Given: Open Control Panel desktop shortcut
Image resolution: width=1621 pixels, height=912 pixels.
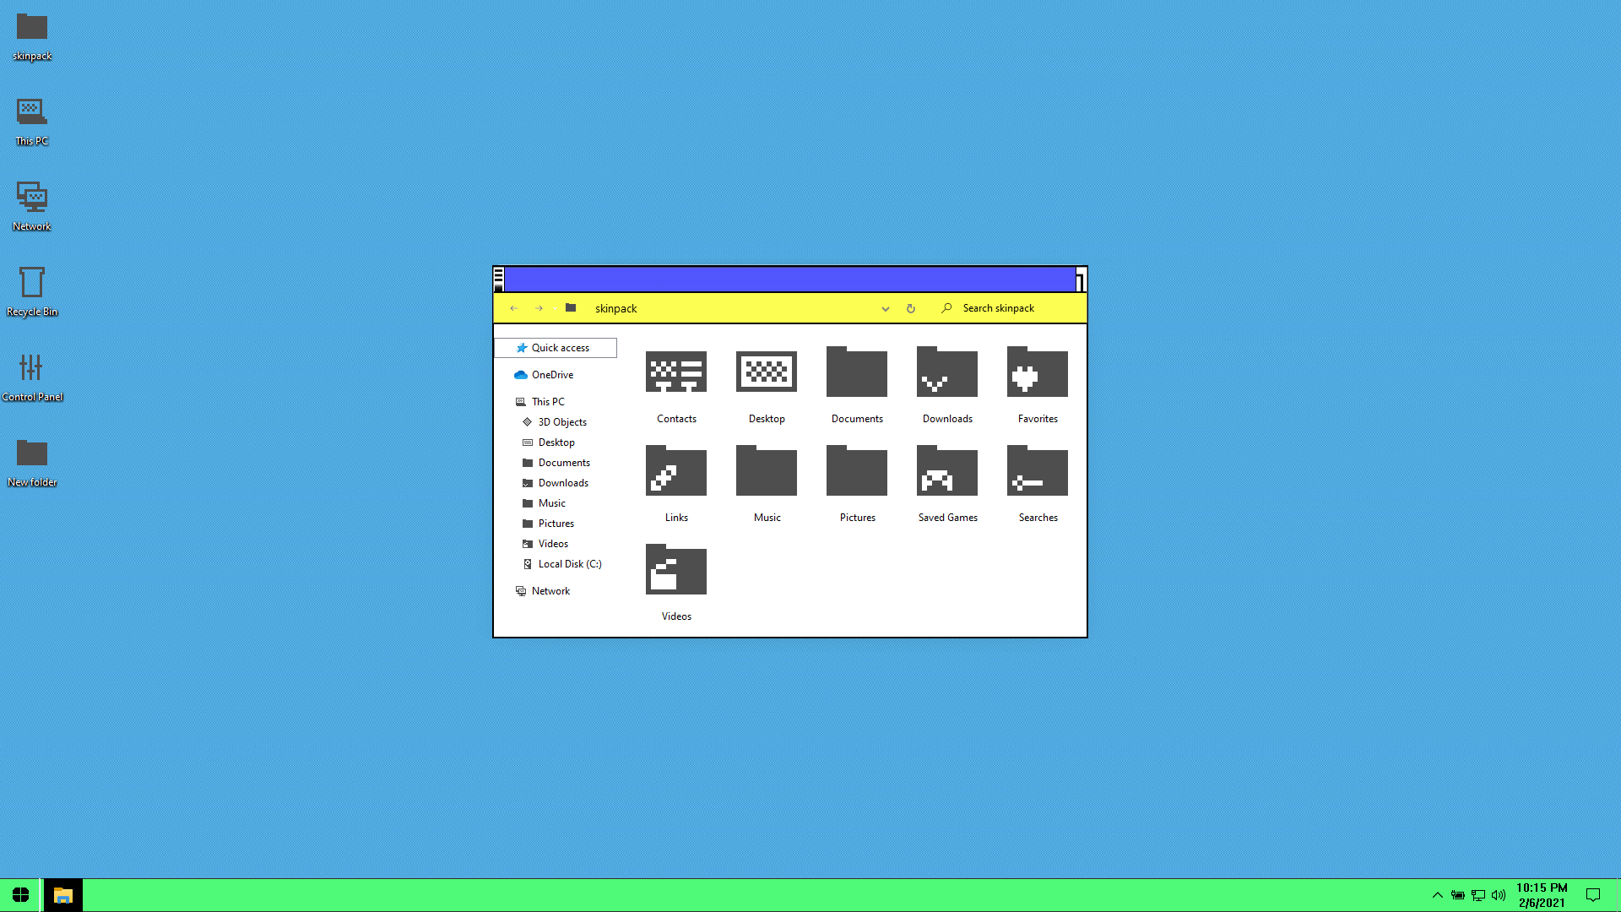Looking at the screenshot, I should (32, 368).
